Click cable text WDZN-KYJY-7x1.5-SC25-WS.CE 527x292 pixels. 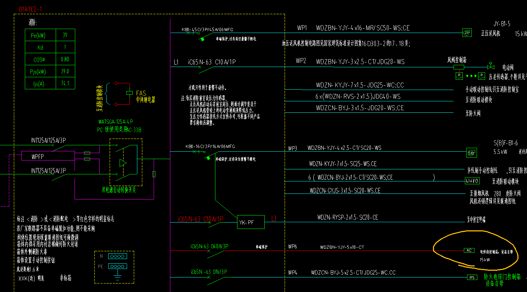pyautogui.click(x=343, y=164)
